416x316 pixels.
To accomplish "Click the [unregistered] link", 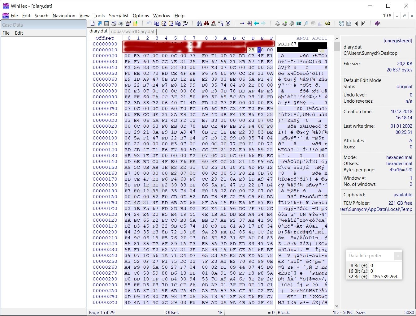I will click(x=397, y=41).
